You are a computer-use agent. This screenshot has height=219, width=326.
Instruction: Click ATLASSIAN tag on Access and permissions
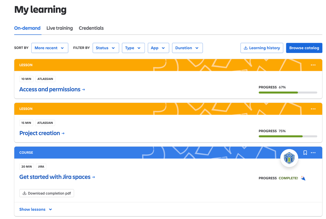click(45, 79)
